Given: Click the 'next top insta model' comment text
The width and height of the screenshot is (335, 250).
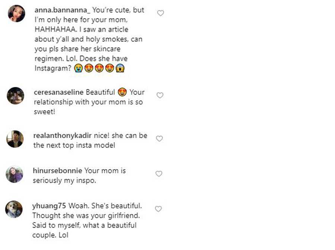Looking at the screenshot, I should point(74,145).
